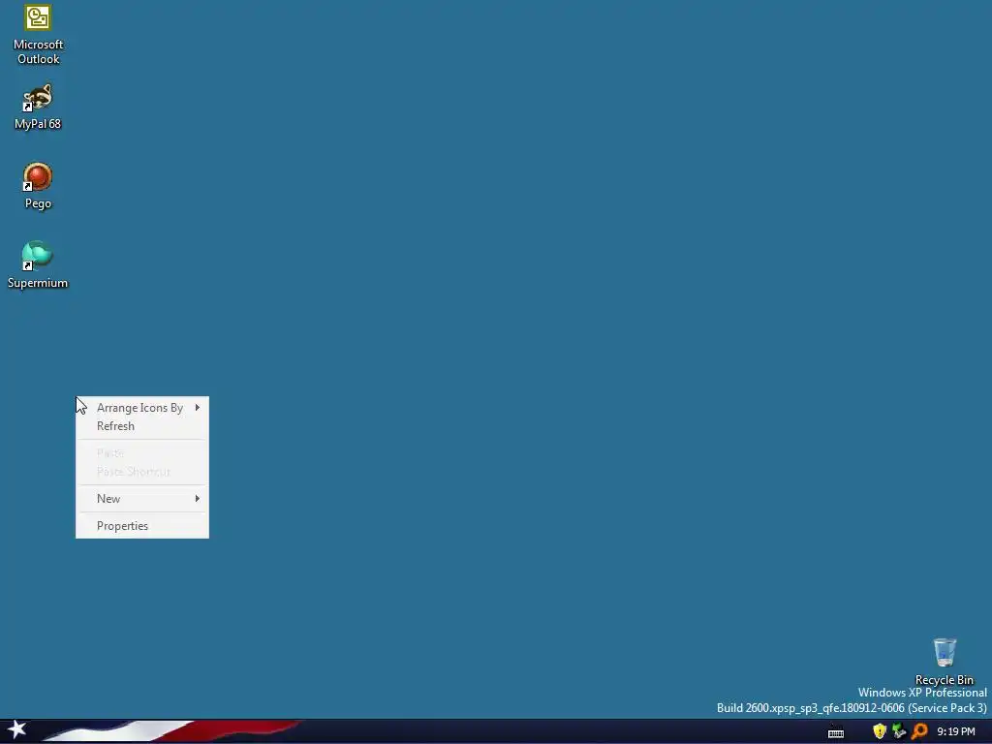The width and height of the screenshot is (992, 744).
Task: Click the yellow security shield tray icon
Action: click(x=879, y=731)
